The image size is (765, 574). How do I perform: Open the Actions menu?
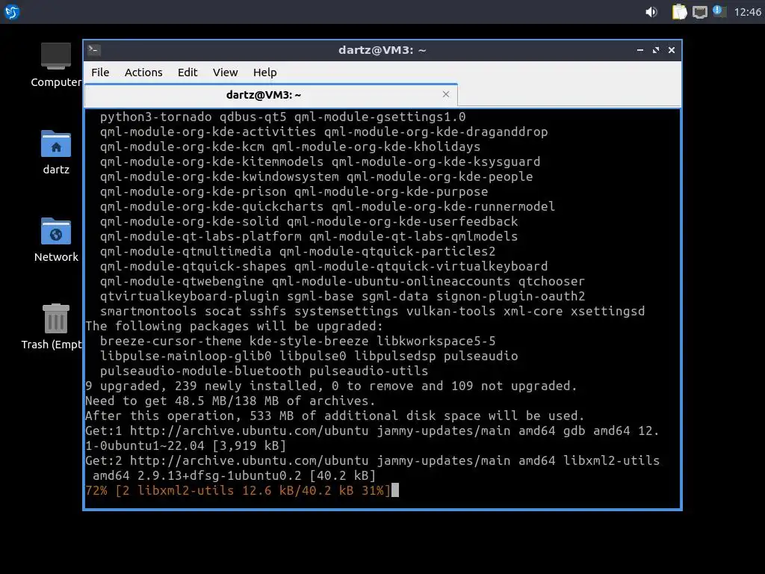point(143,72)
